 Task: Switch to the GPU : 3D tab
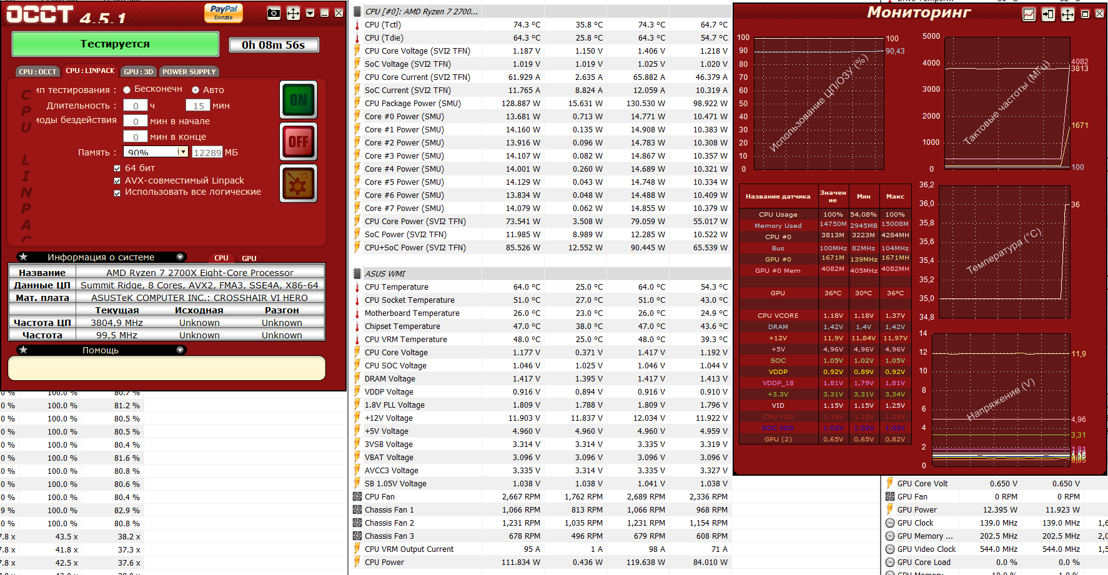[x=139, y=72]
